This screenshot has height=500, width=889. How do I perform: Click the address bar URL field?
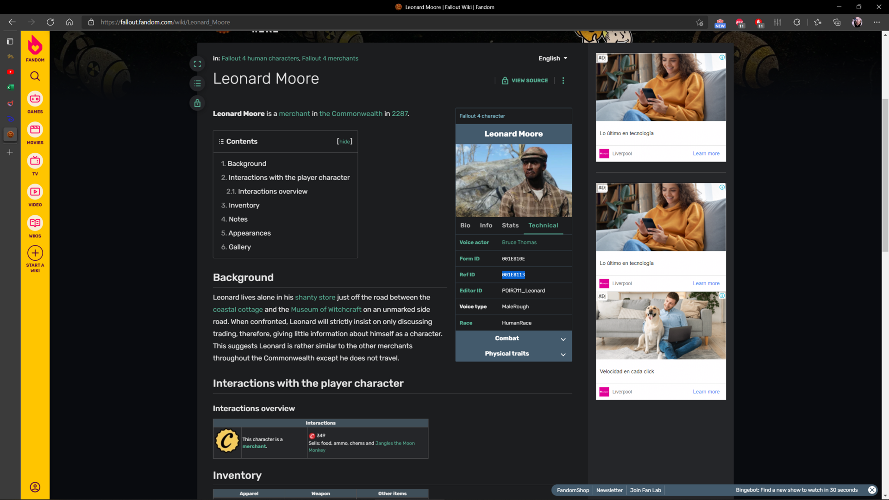[x=389, y=22]
